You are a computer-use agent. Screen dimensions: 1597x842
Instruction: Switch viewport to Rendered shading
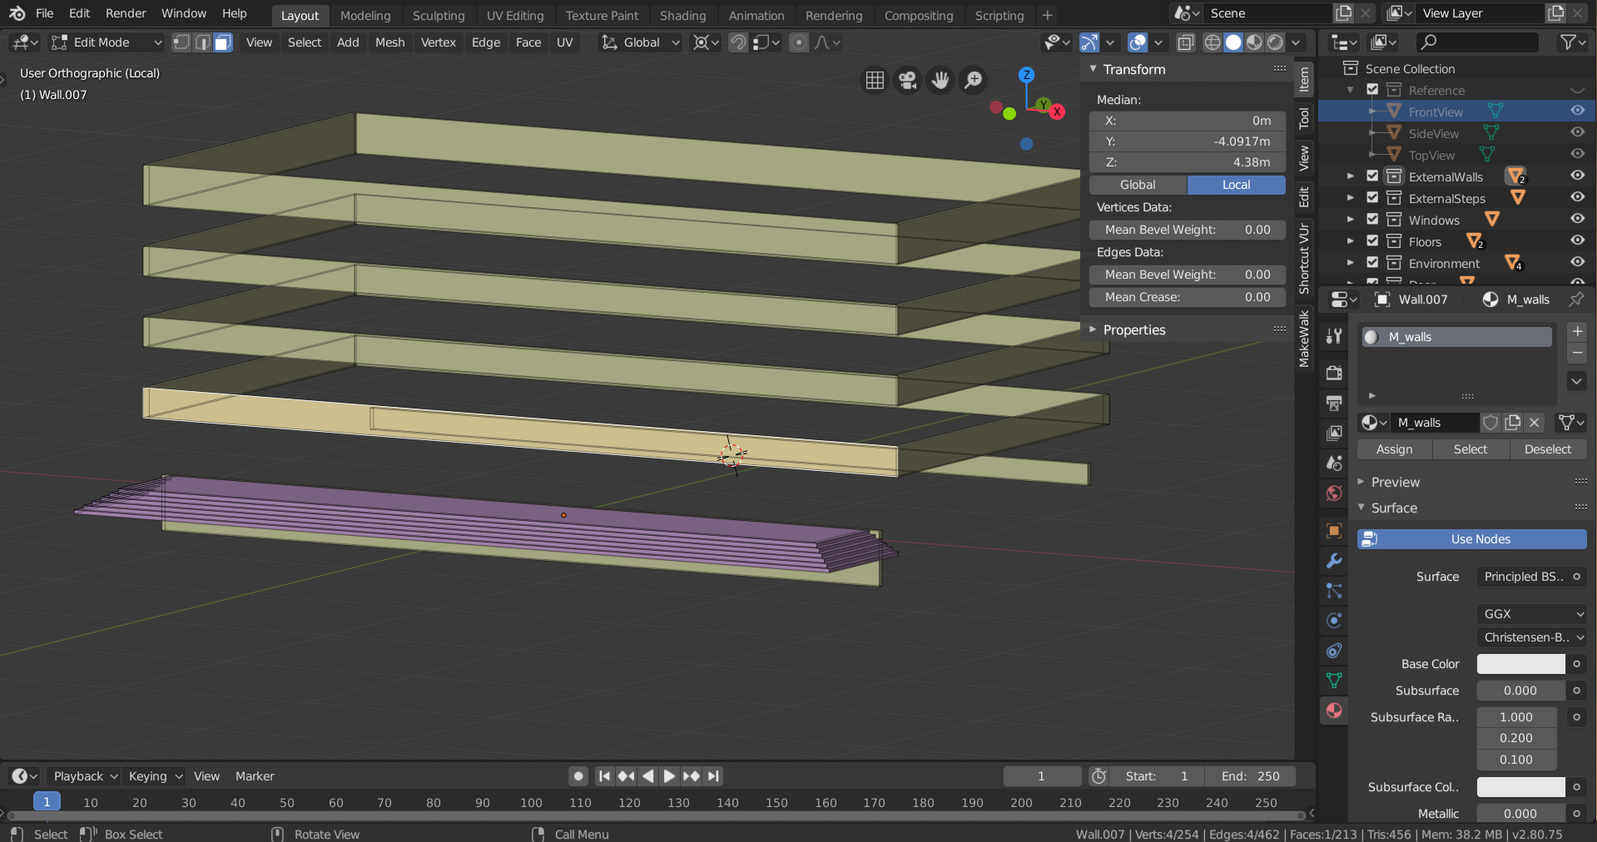click(x=1275, y=42)
